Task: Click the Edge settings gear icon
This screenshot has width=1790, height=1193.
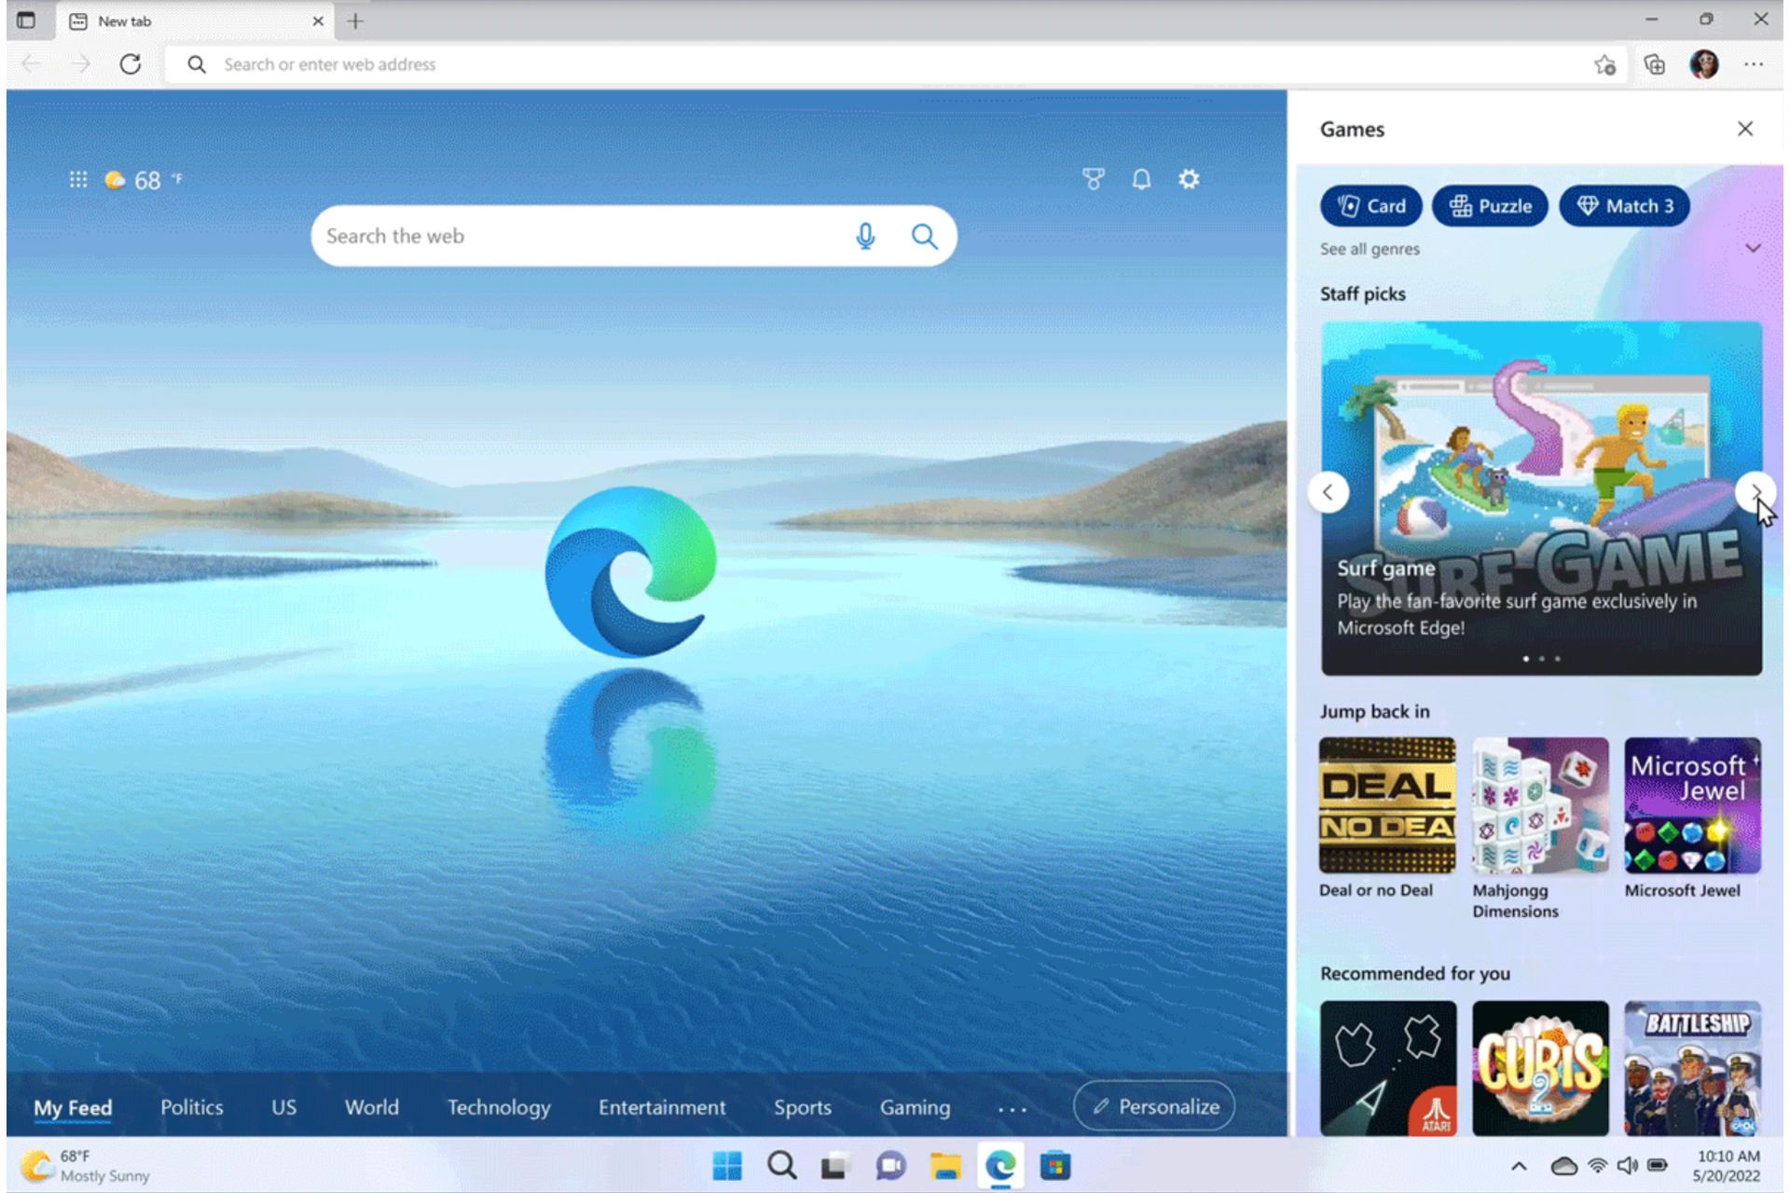Action: pyautogui.click(x=1190, y=178)
